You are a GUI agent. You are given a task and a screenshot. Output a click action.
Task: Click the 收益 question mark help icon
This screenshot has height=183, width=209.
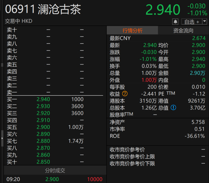tap(125, 94)
